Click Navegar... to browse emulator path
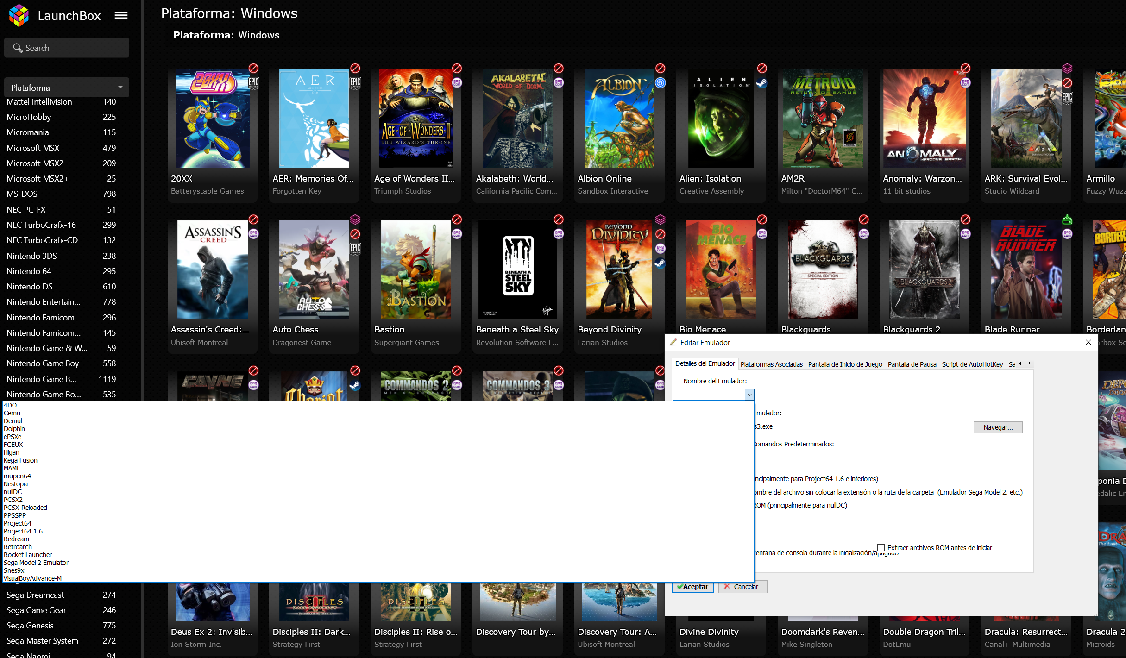Viewport: 1126px width, 658px height. click(998, 427)
